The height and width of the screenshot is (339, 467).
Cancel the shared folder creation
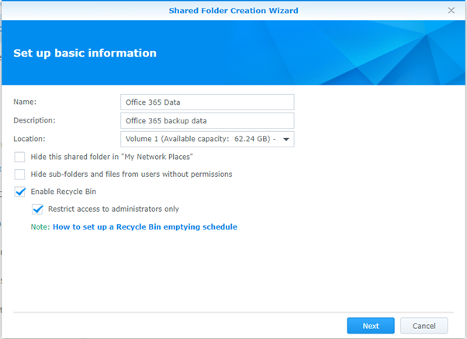pyautogui.click(x=424, y=325)
